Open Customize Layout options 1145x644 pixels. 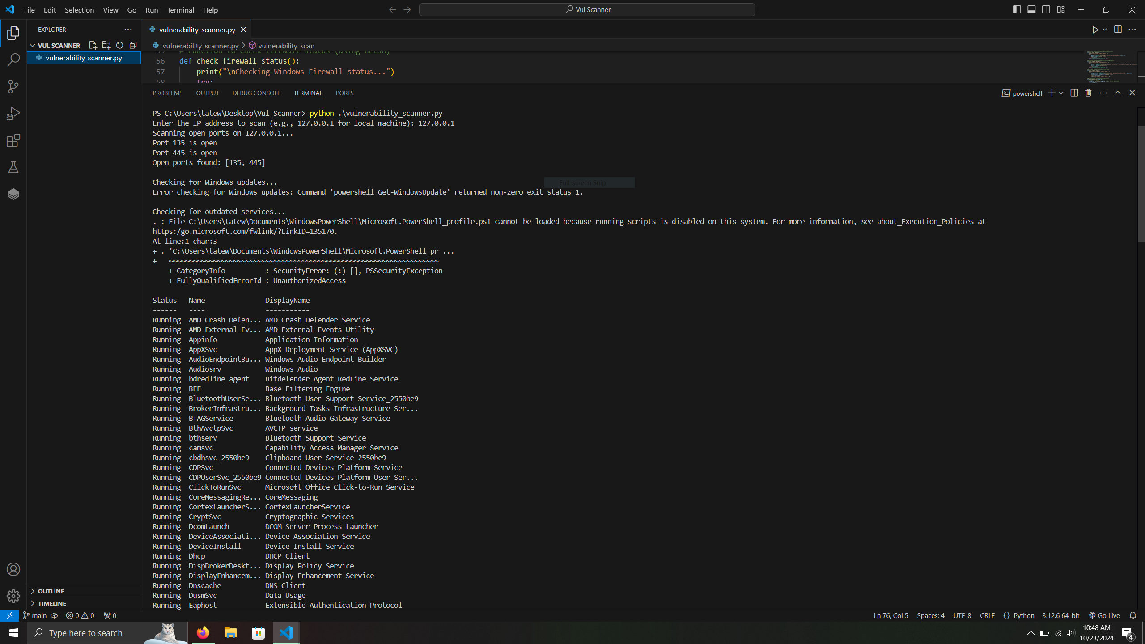[1061, 9]
